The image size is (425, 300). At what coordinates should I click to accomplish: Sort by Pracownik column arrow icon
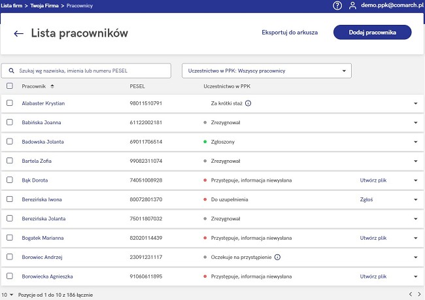(52, 86)
